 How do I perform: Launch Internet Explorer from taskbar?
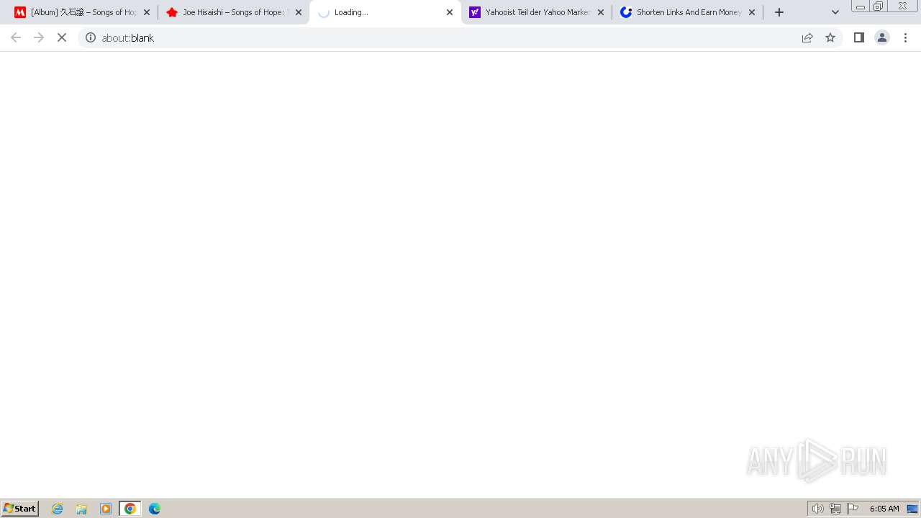tap(58, 509)
